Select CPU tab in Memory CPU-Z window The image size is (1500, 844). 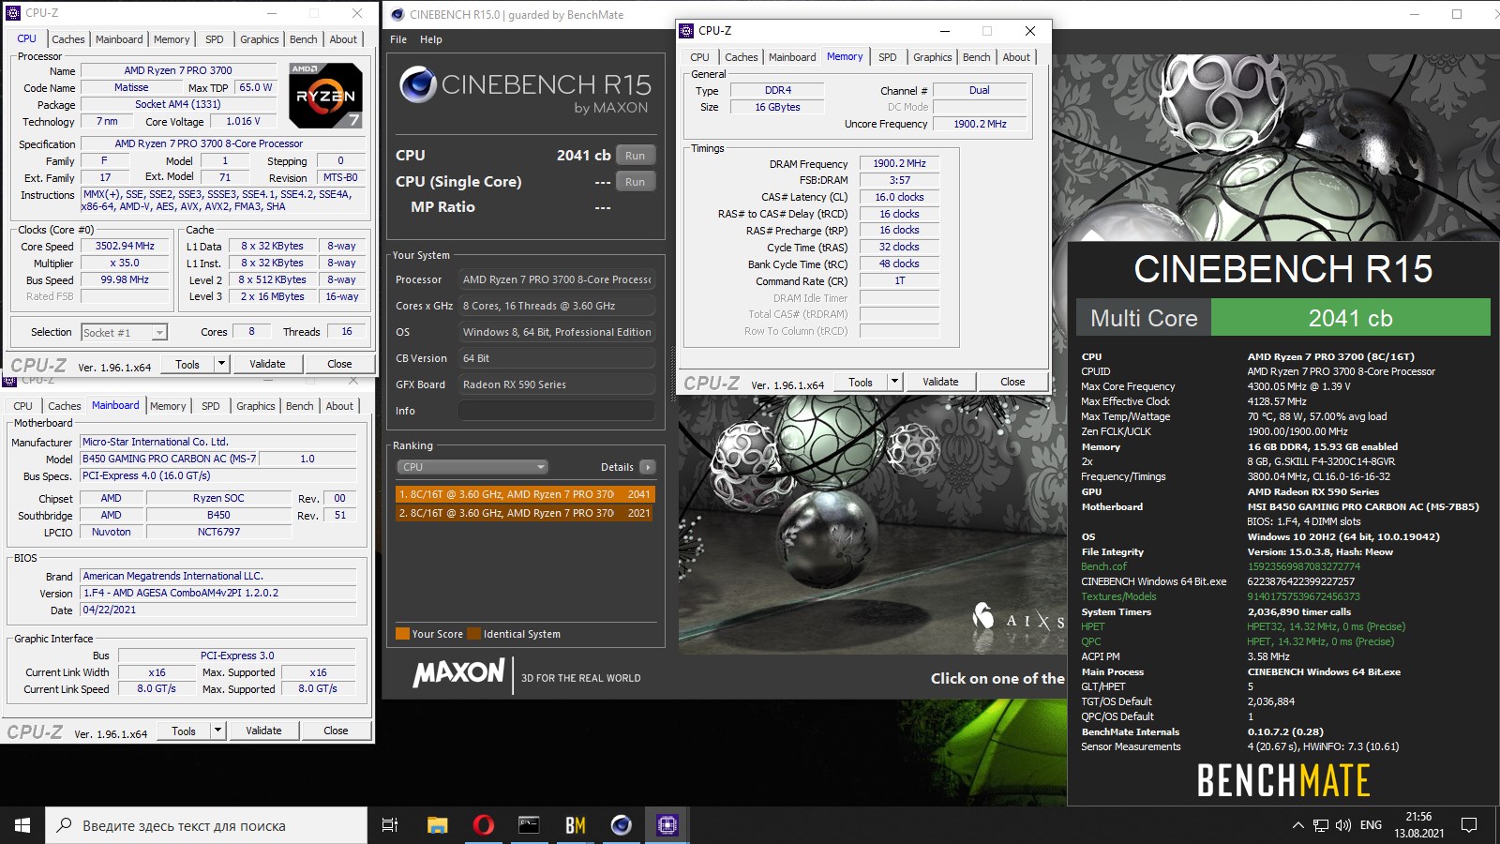point(699,57)
